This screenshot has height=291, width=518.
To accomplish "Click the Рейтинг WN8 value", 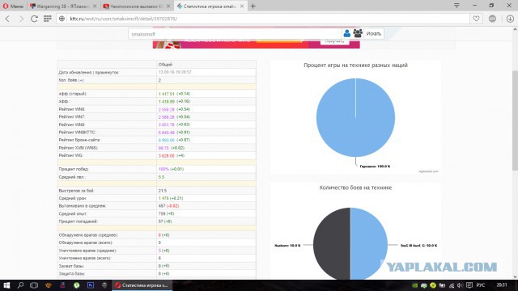I will point(166,124).
